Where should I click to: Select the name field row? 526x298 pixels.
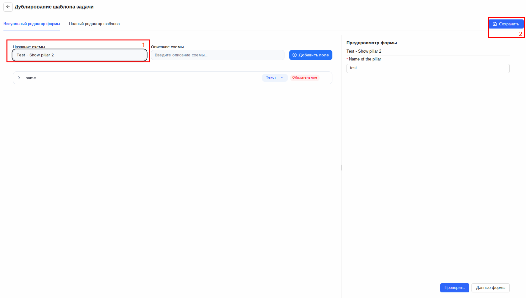click(x=173, y=78)
